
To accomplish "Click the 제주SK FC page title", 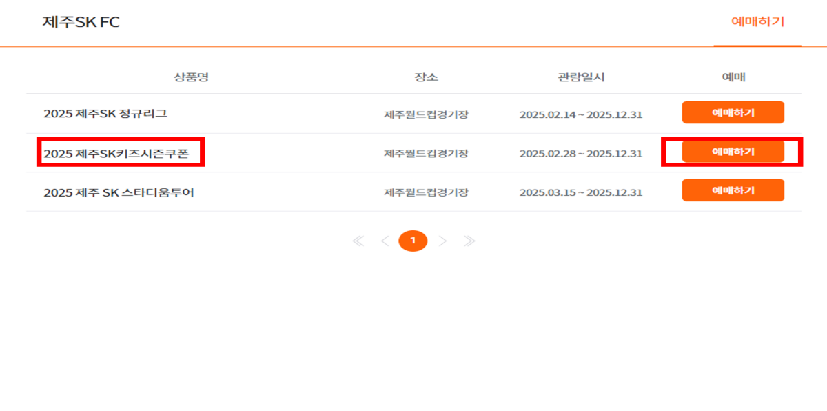I will 81,22.
